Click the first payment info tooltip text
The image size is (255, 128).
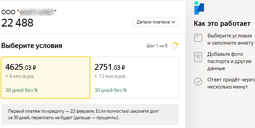click(x=84, y=114)
